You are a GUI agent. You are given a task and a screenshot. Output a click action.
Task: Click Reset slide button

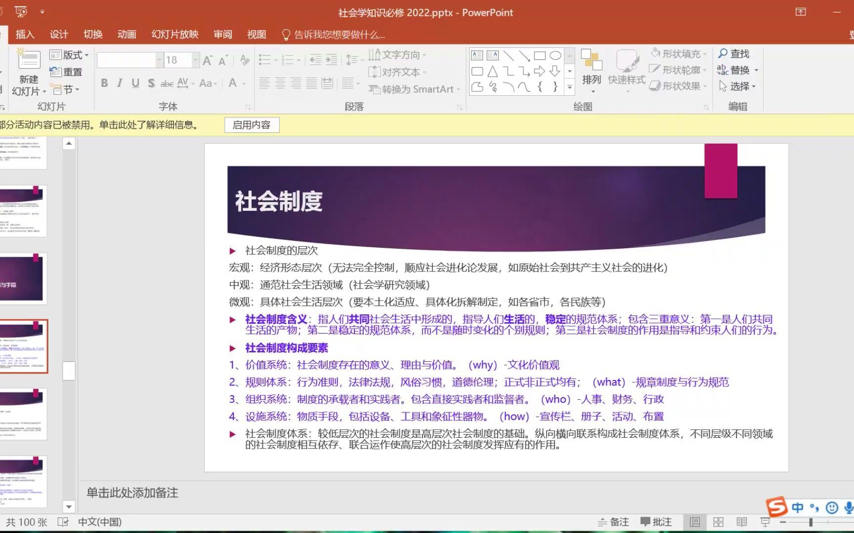[x=66, y=72]
